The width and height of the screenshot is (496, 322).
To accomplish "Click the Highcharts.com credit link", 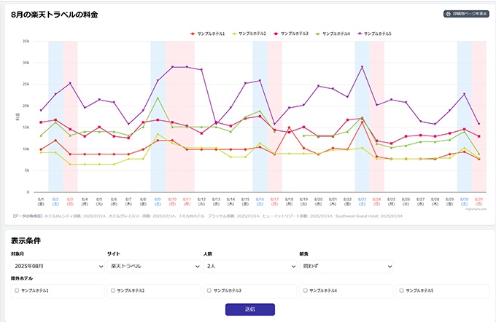I will pos(475,209).
